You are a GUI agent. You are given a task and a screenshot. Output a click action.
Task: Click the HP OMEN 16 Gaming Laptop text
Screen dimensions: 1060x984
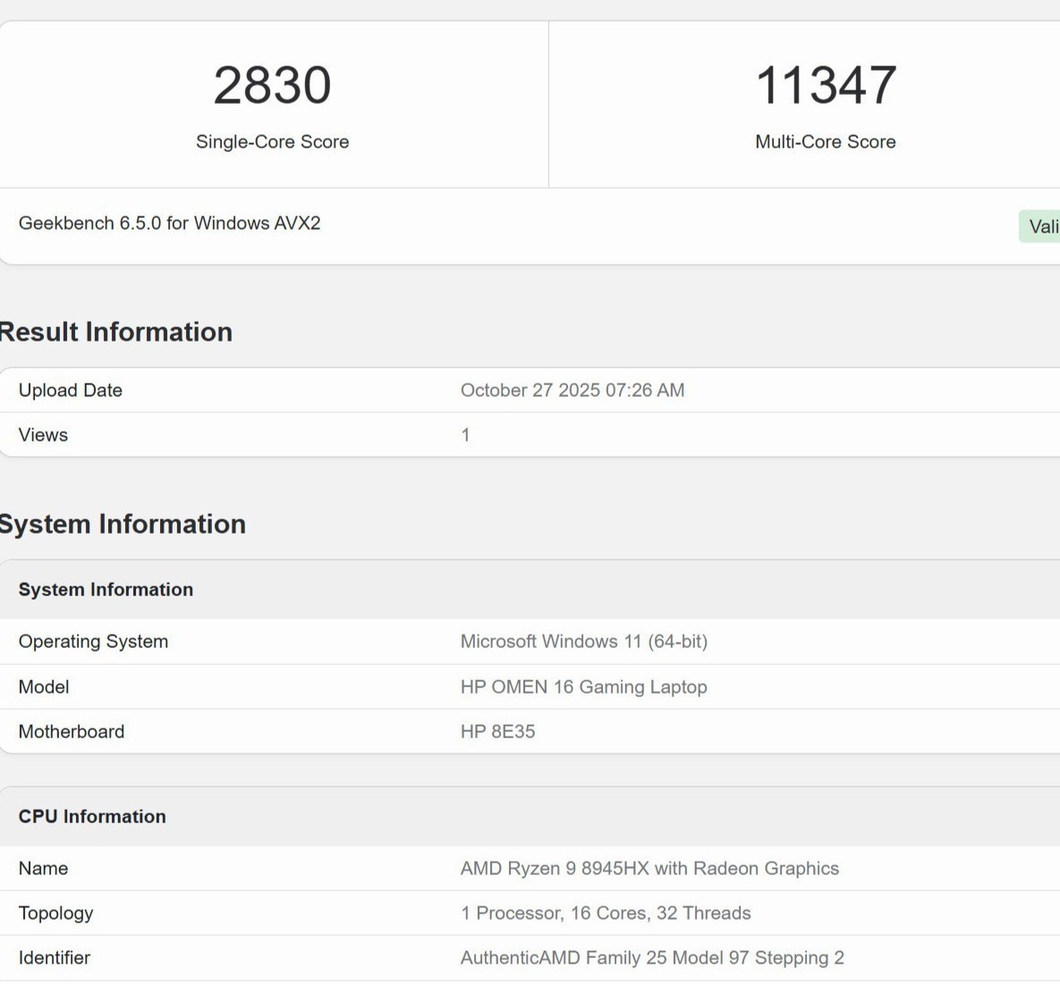tap(583, 687)
